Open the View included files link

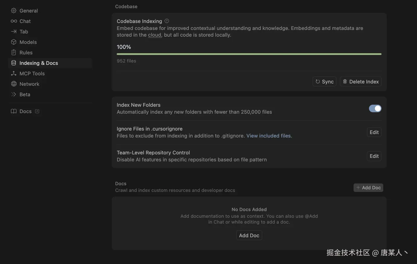coord(269,136)
